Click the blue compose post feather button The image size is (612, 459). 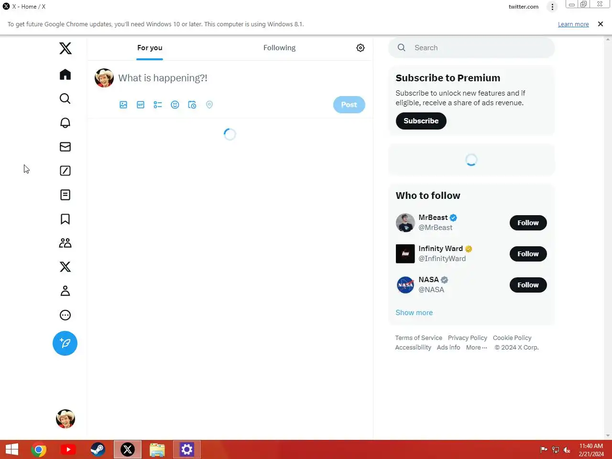point(65,343)
